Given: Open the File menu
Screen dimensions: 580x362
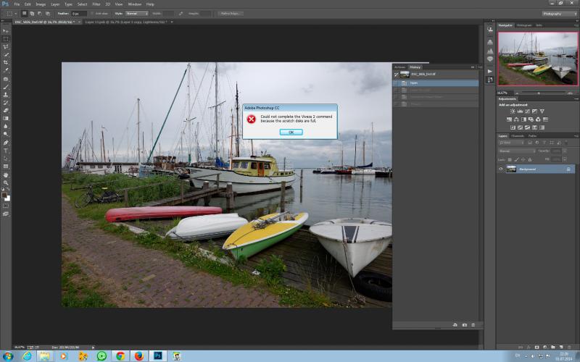Looking at the screenshot, I should [x=17, y=4].
